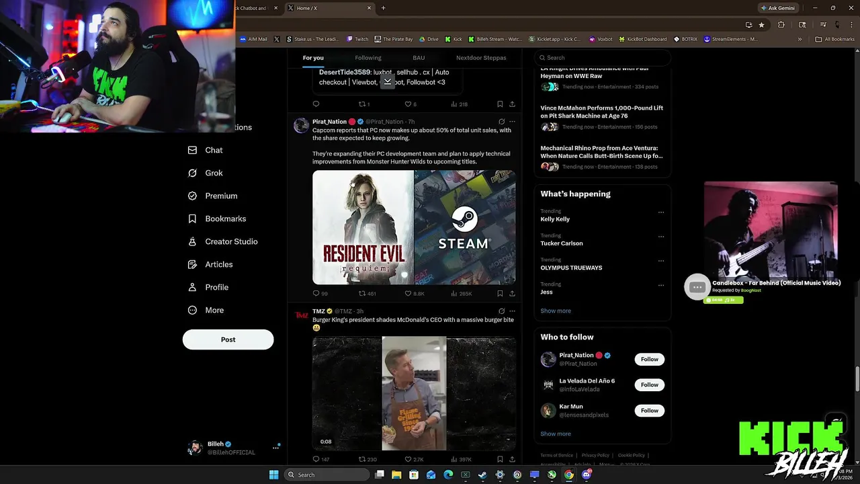860x484 pixels.
Task: Repost the DesertTide3589 post
Action: pos(364,104)
